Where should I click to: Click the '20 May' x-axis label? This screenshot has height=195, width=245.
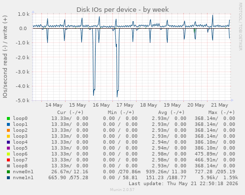point(196,105)
